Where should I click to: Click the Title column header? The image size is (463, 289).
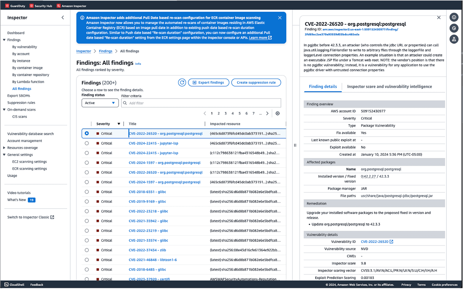click(132, 124)
